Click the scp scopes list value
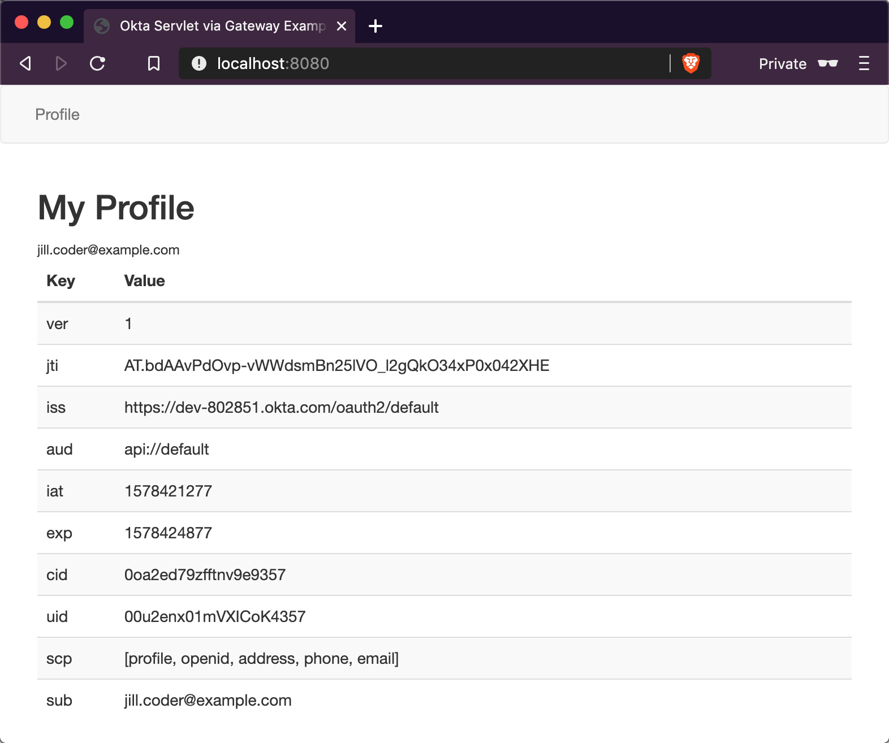The width and height of the screenshot is (889, 743). tap(261, 659)
